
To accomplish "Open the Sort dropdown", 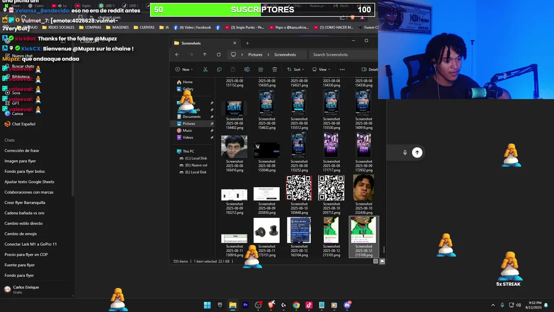I will pos(295,69).
